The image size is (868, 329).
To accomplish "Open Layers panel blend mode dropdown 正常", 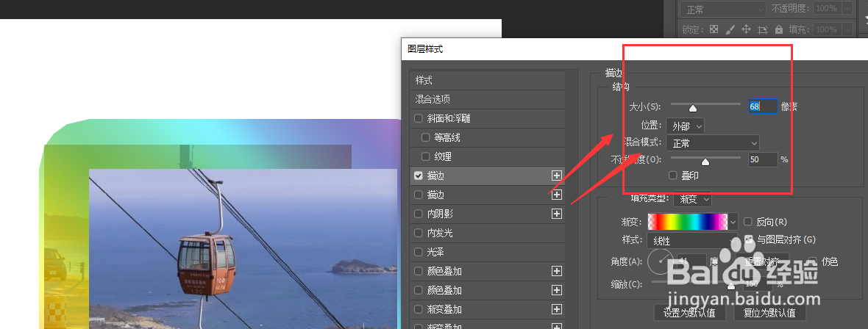I will coord(724,9).
